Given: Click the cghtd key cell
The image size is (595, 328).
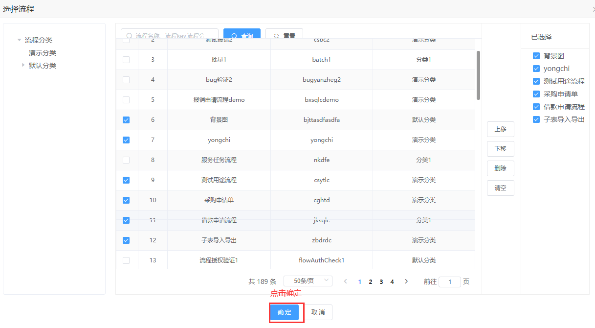Looking at the screenshot, I should (322, 200).
